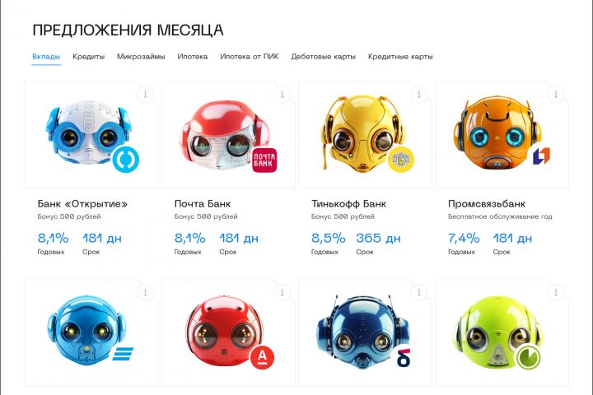Switch to the Кредиты tab

coord(88,57)
